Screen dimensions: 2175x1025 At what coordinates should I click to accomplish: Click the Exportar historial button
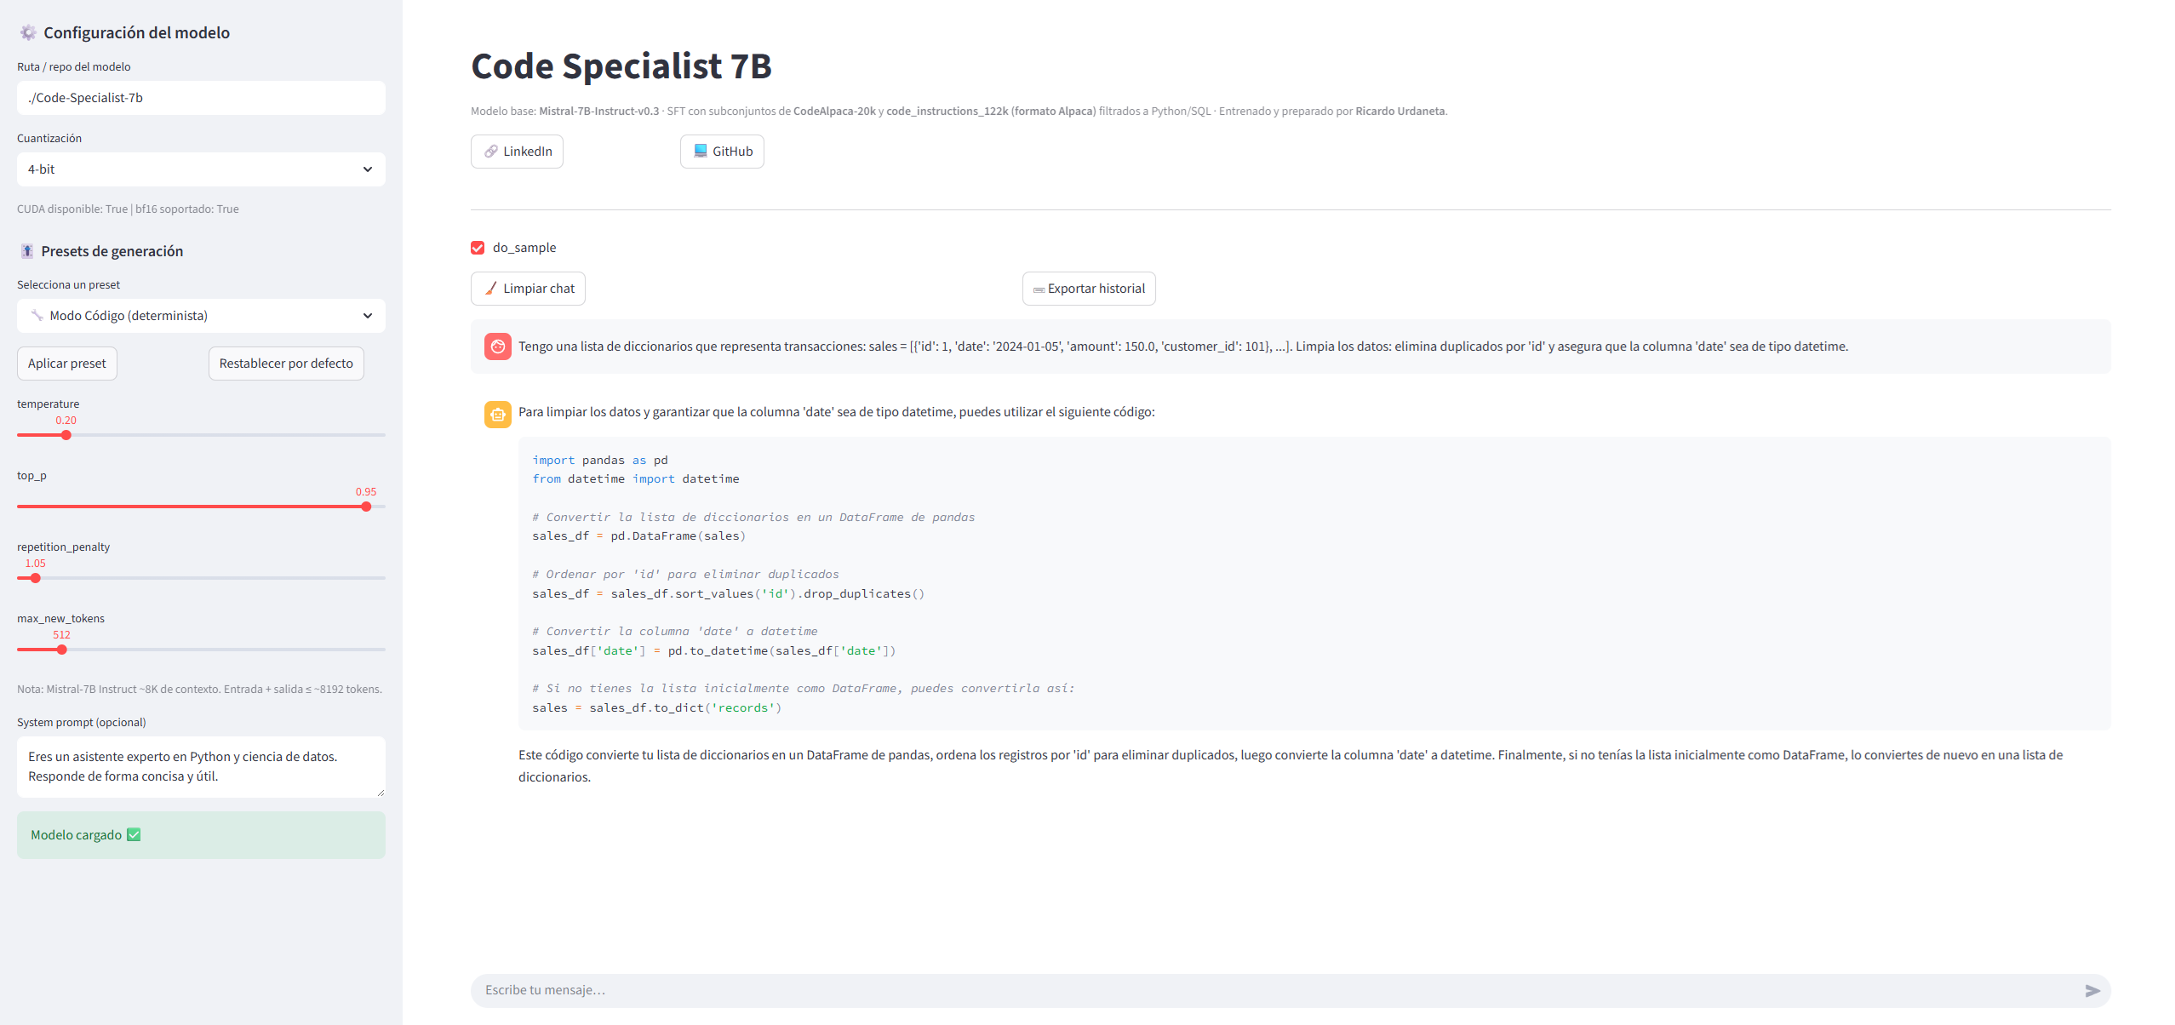coord(1089,289)
